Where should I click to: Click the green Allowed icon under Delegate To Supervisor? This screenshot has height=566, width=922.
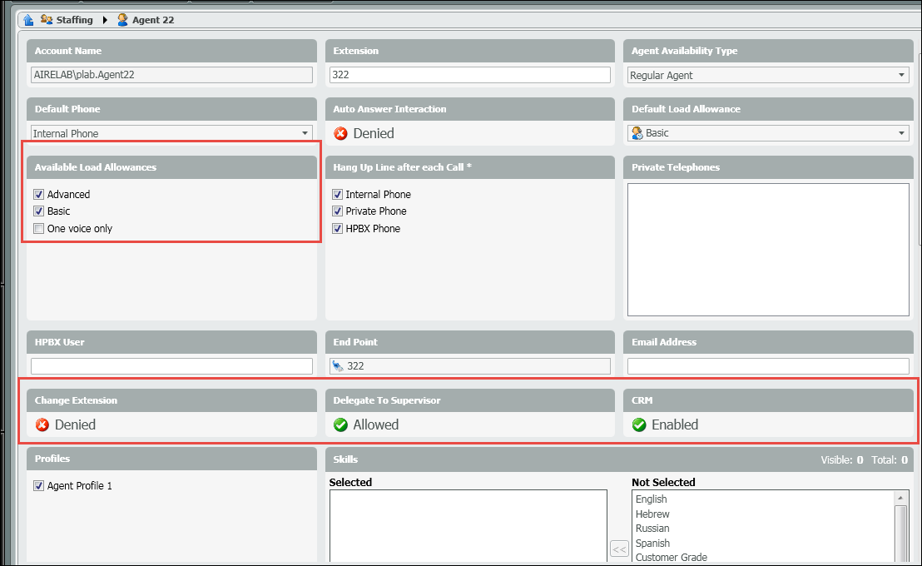click(340, 424)
